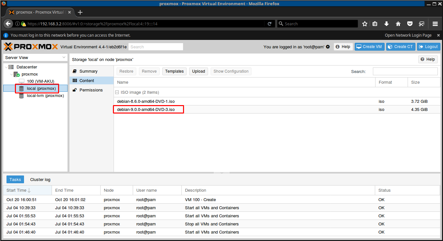Collapse the proxmox node tree arrow
443x241 pixels.
(11, 74)
